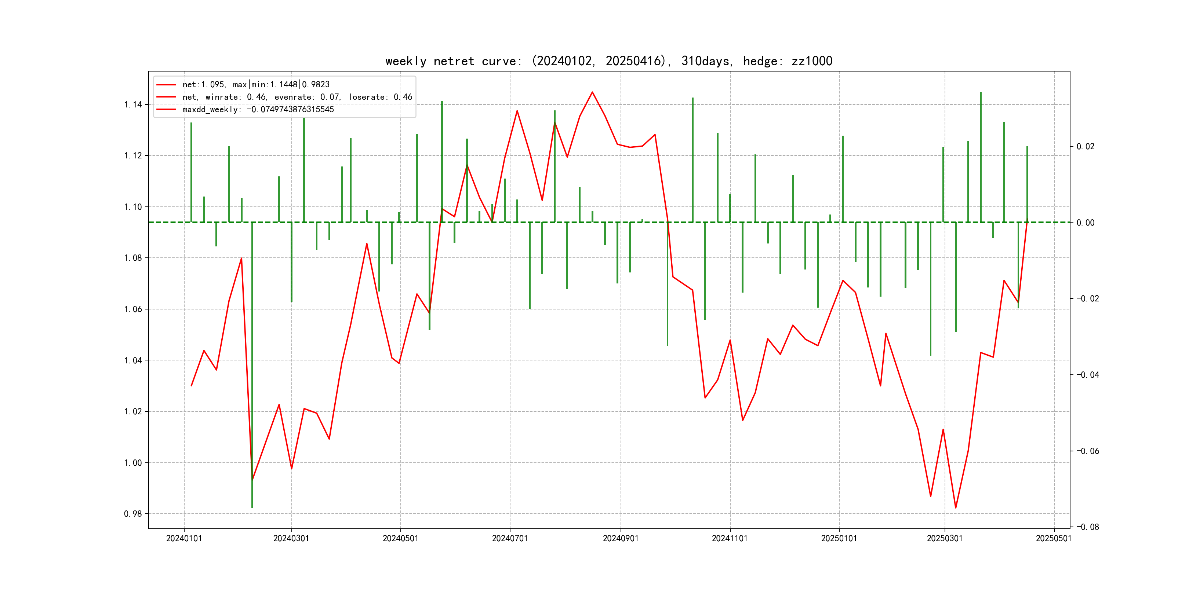Select the 20250501 x-axis date label

(x=1053, y=538)
